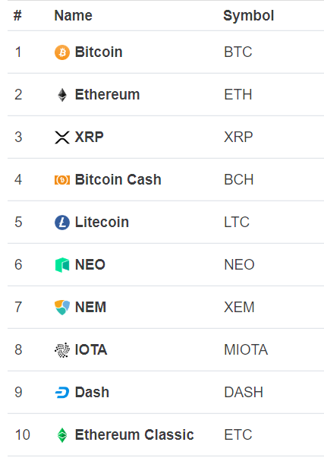Click the green Ethereum Classic icon
This screenshot has width=324, height=458.
click(x=62, y=435)
